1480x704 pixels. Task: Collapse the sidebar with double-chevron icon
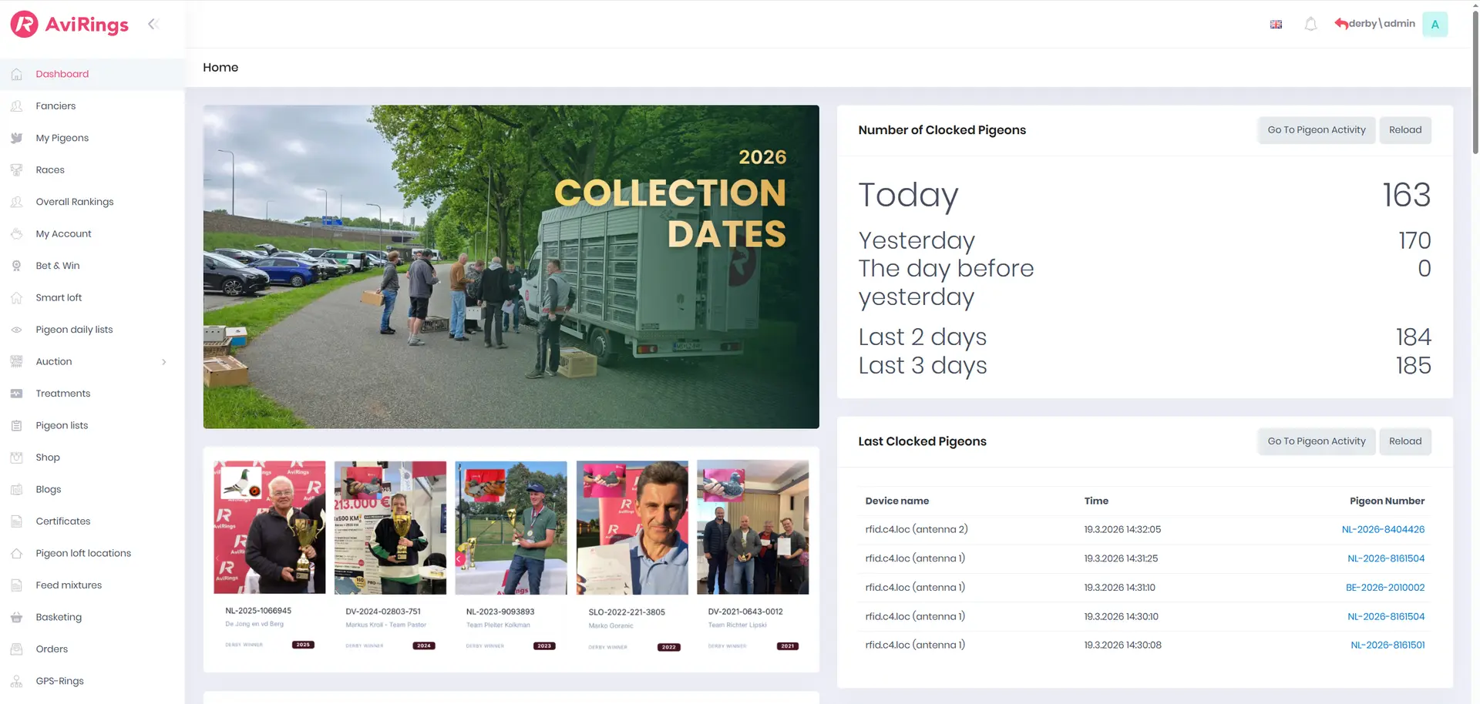tap(153, 24)
